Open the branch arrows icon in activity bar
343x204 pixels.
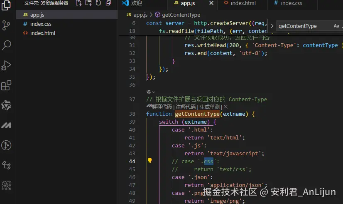[x=6, y=165]
